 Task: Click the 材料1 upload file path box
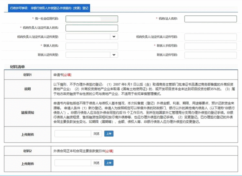point(73,134)
